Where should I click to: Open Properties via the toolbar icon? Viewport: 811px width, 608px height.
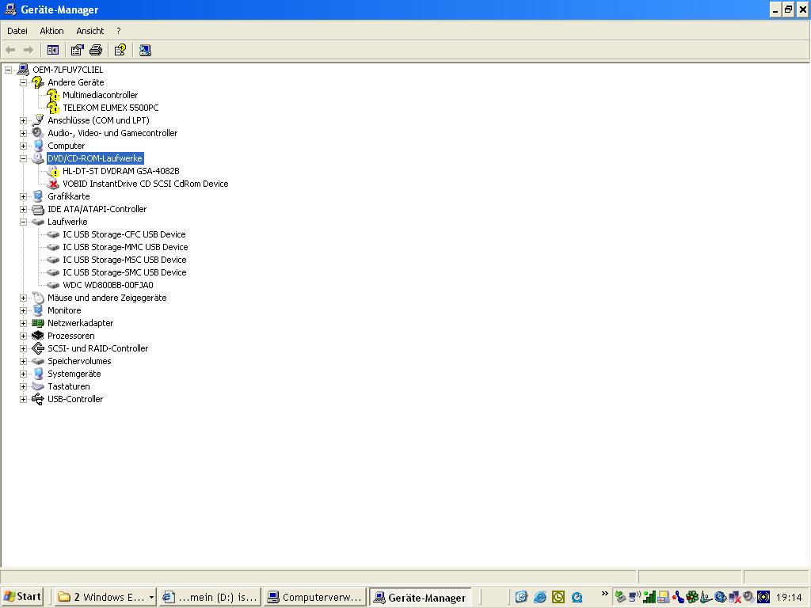[x=77, y=50]
